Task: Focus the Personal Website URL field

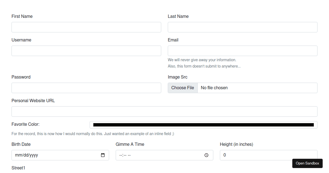Action: point(164,111)
